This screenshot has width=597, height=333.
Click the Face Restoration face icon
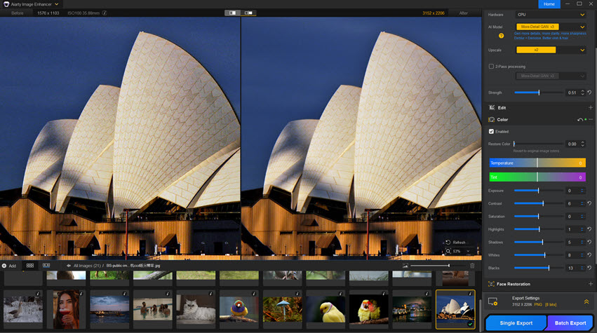click(x=492, y=284)
